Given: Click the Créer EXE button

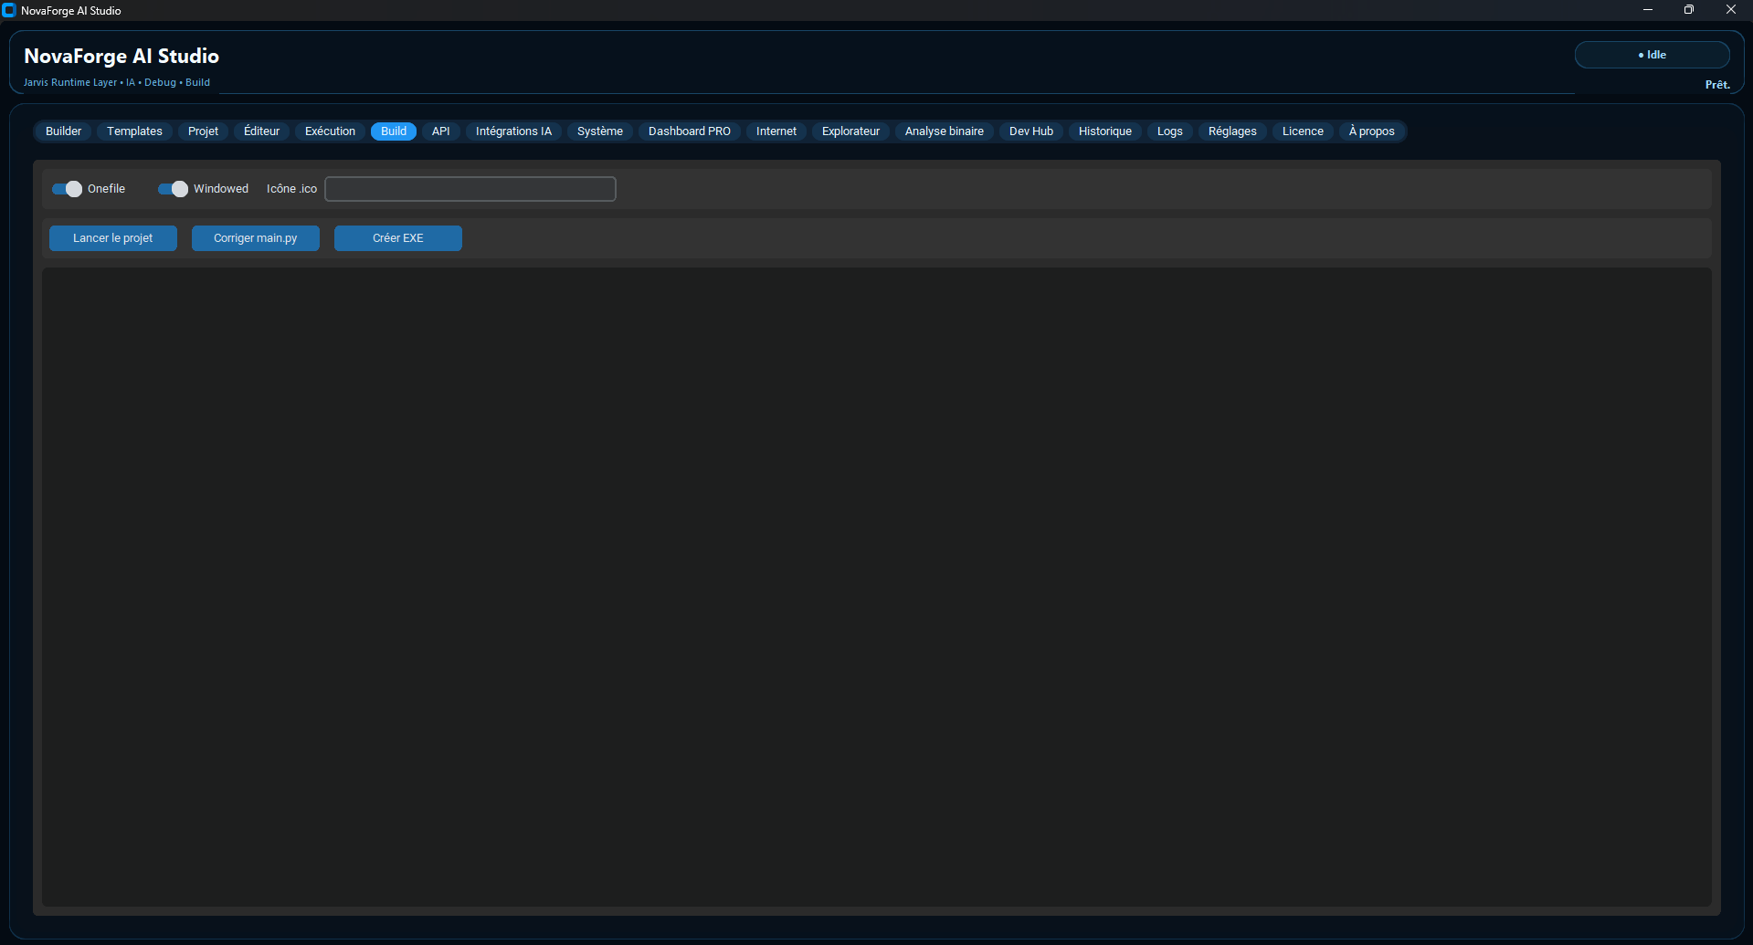Looking at the screenshot, I should [x=398, y=238].
